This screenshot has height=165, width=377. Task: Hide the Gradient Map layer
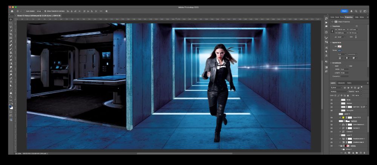pyautogui.click(x=331, y=142)
